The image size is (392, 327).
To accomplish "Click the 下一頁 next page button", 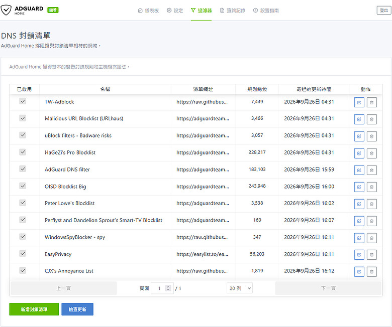I will 328,288.
